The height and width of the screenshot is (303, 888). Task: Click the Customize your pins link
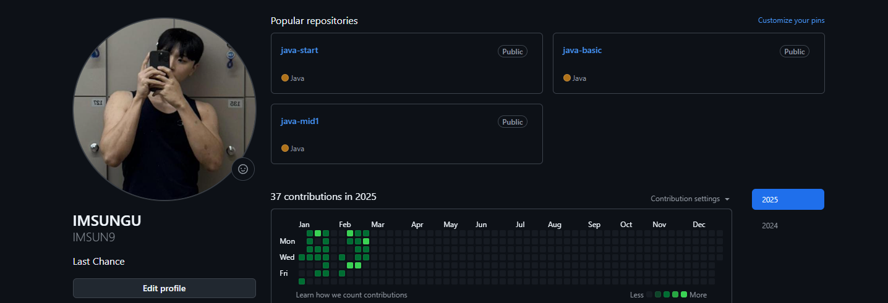pos(791,20)
